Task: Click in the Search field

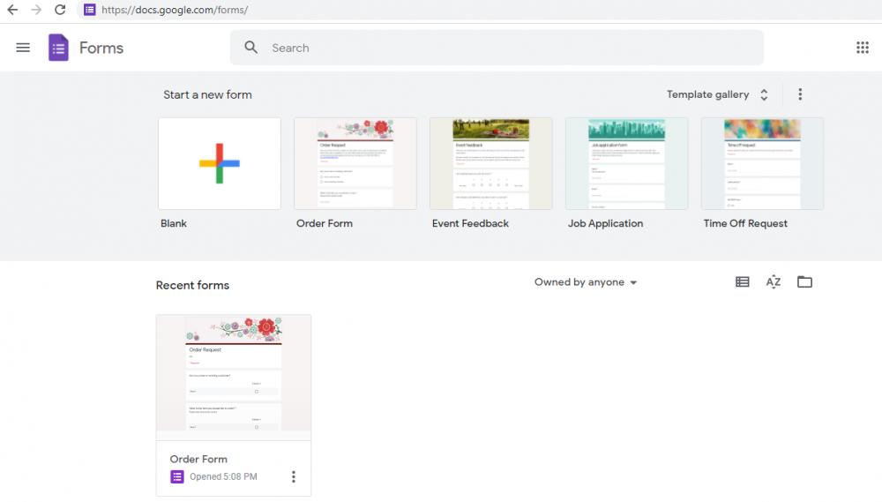Action: [497, 48]
